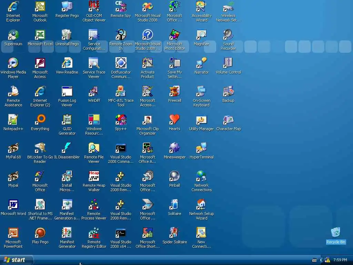Select the Play Pego icon
This screenshot has height=265, width=353.
click(40, 233)
